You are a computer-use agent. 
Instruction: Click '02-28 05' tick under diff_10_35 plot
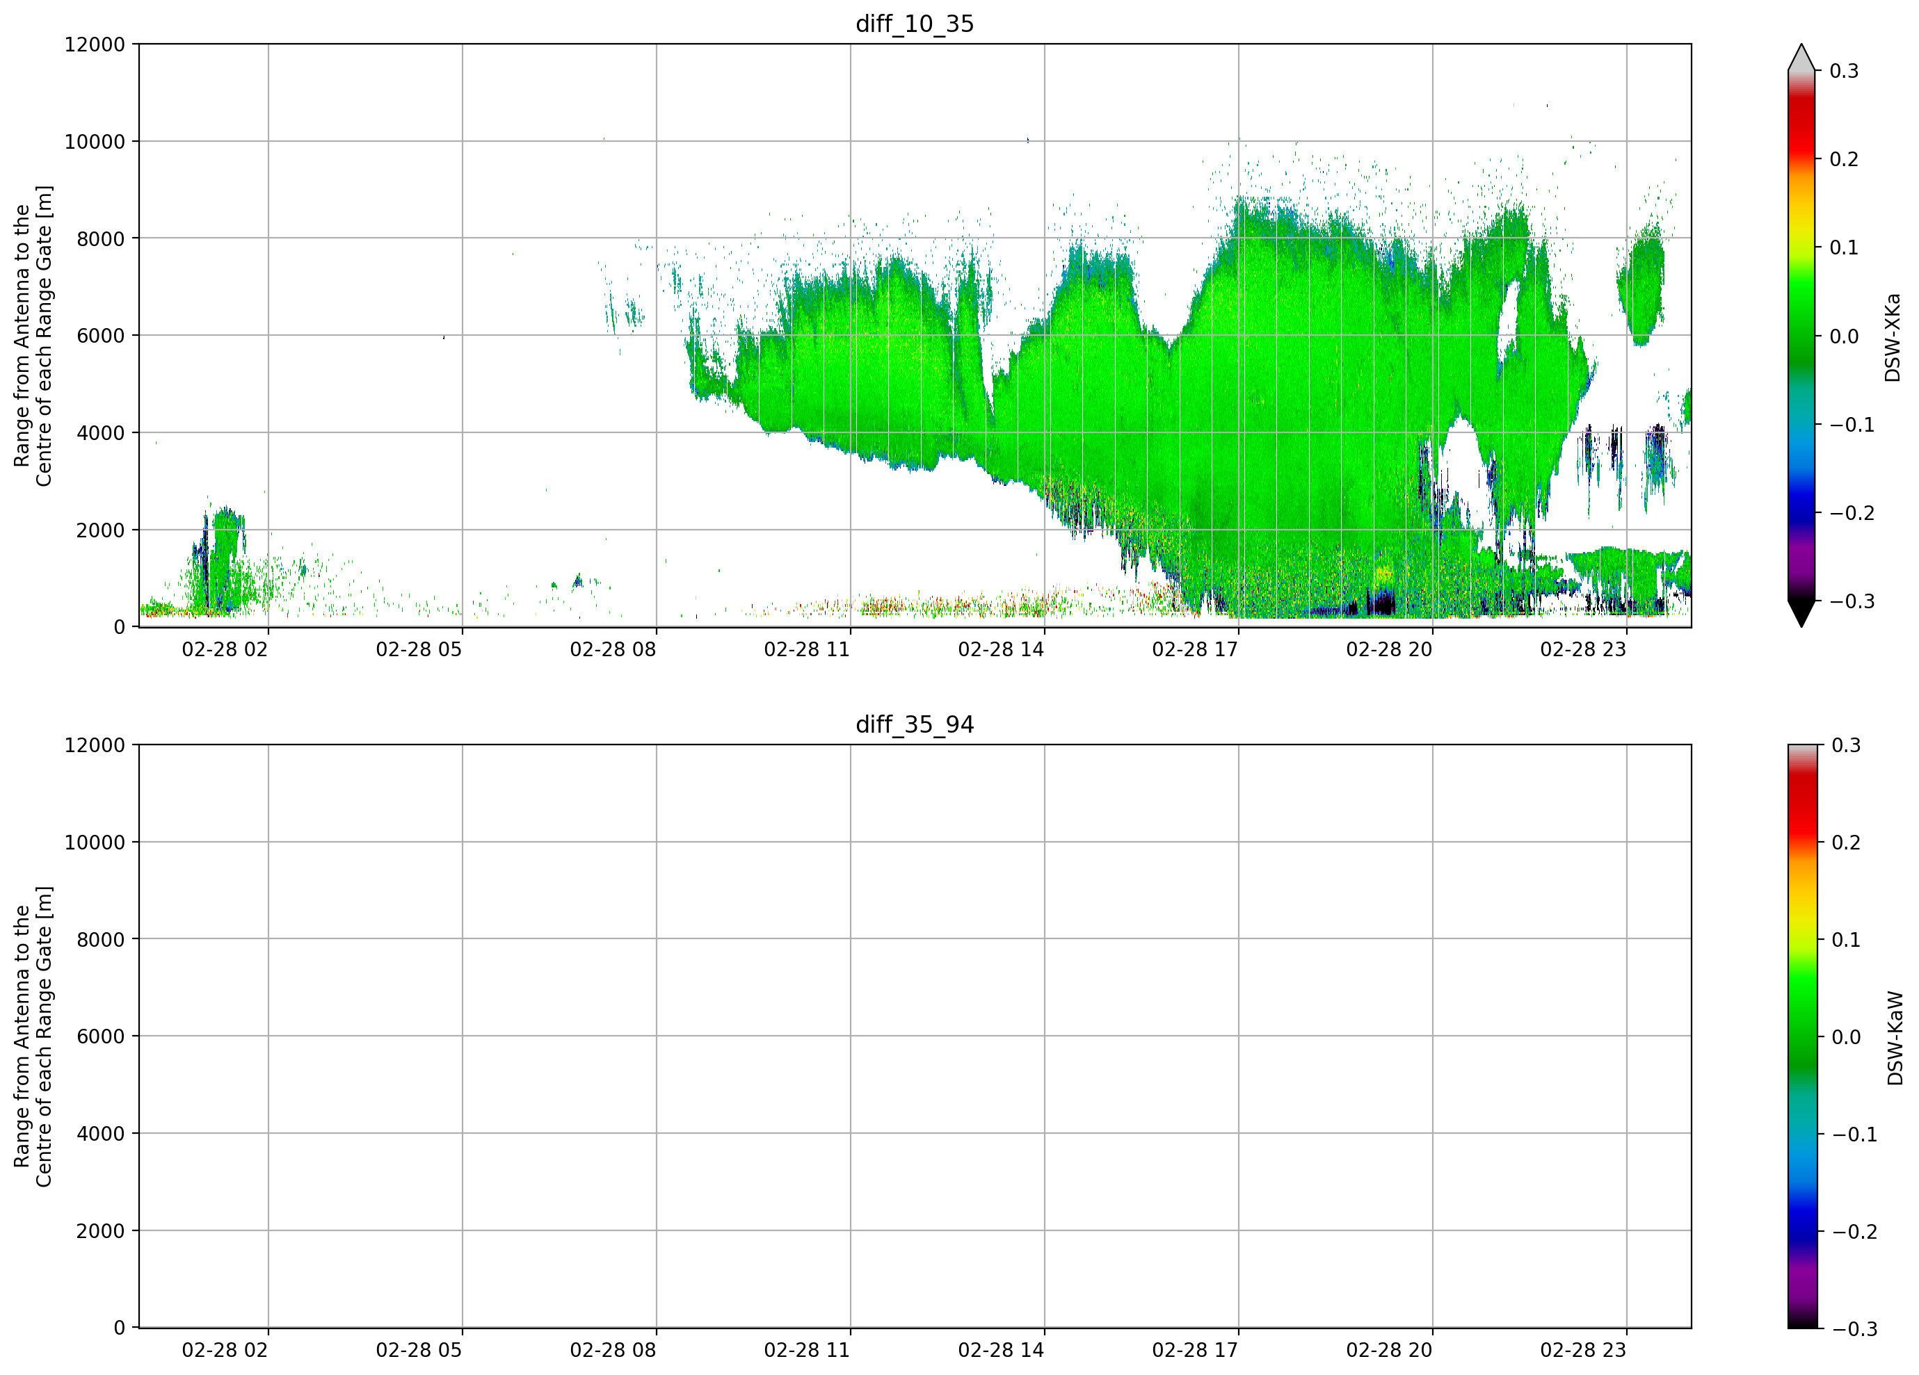pyautogui.click(x=419, y=649)
